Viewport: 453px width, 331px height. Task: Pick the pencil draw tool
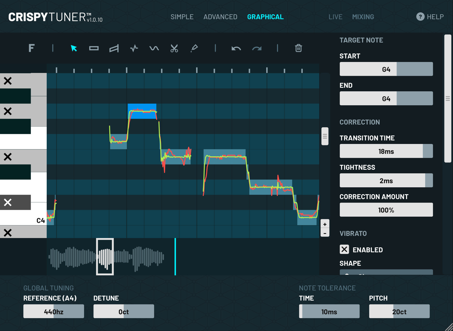(x=194, y=48)
